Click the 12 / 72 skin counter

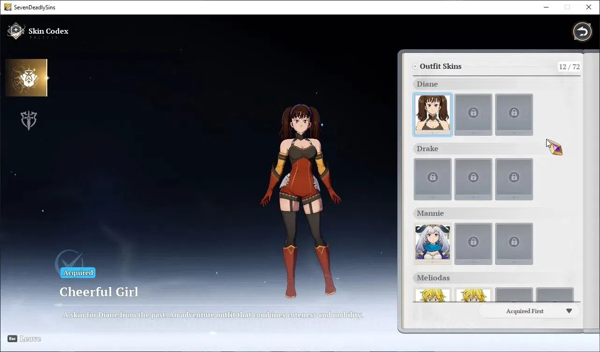click(569, 67)
